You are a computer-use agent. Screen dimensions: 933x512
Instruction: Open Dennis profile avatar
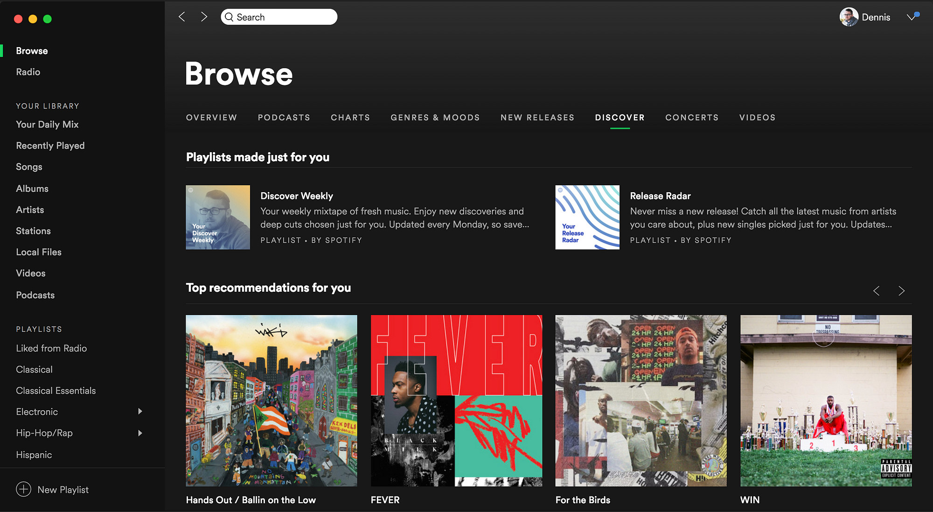coord(849,17)
